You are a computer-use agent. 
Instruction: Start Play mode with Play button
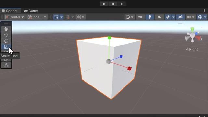point(104,4)
